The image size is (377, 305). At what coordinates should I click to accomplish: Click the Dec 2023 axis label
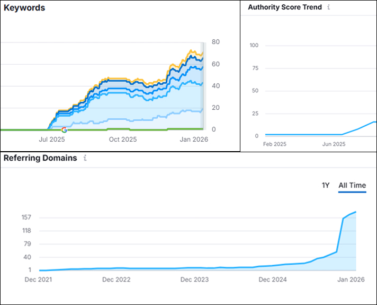(x=194, y=280)
